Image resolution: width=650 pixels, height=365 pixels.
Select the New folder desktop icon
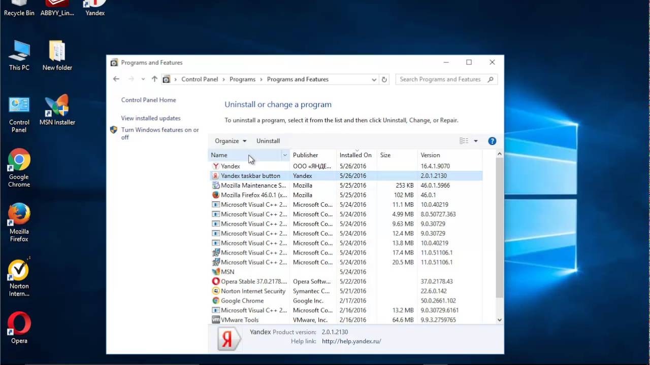pyautogui.click(x=57, y=55)
